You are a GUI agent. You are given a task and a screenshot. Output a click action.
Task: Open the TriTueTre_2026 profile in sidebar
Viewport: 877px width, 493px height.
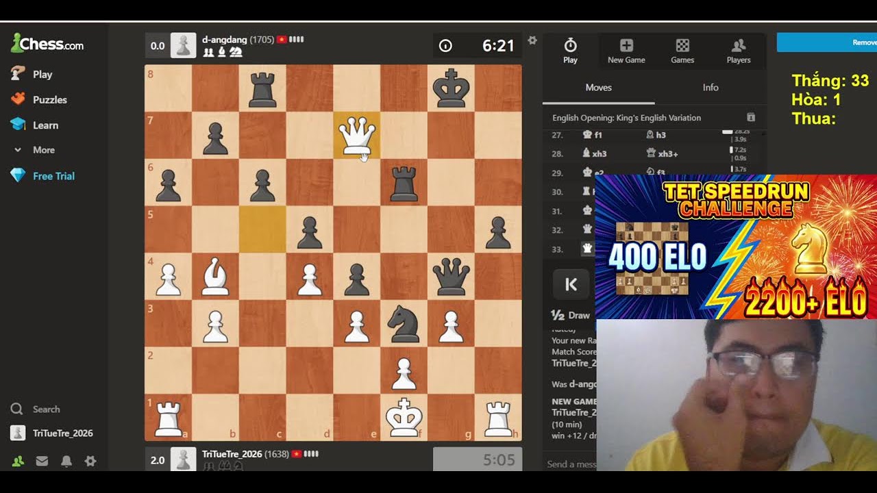pyautogui.click(x=52, y=433)
